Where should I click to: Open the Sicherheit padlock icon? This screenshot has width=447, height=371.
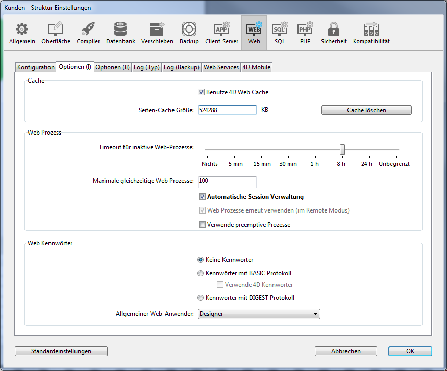click(x=334, y=34)
